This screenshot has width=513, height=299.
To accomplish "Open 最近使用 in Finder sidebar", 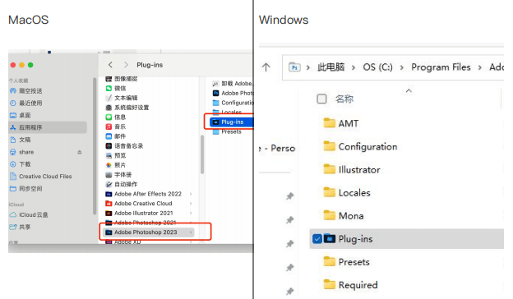I will (25, 103).
